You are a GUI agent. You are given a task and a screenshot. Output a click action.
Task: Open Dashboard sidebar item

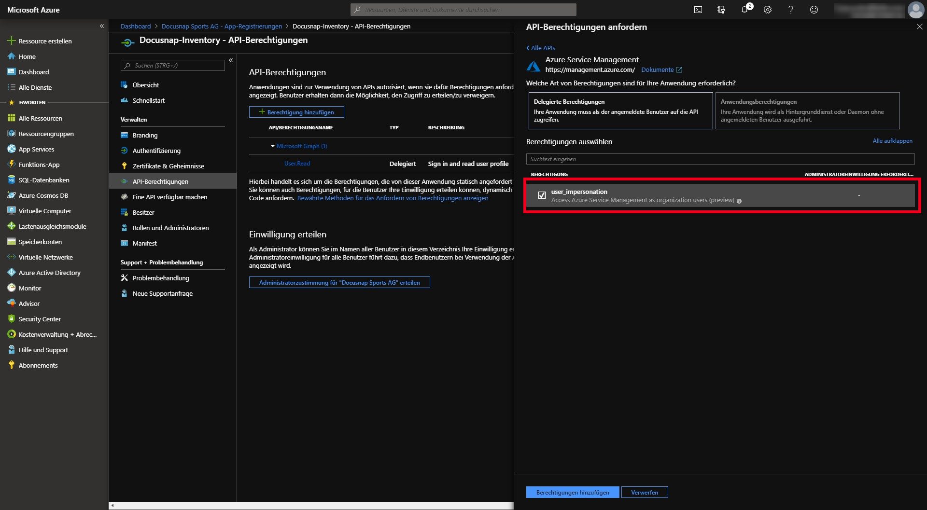33,72
